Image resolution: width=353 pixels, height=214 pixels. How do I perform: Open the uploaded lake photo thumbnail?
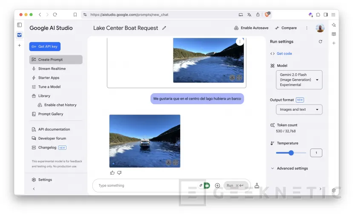tap(208, 60)
